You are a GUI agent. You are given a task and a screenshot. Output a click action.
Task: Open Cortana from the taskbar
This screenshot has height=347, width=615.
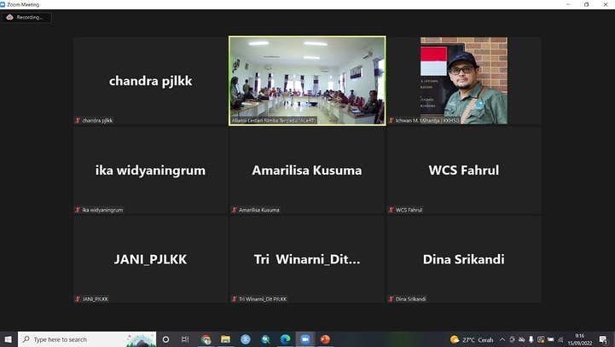tap(165, 339)
